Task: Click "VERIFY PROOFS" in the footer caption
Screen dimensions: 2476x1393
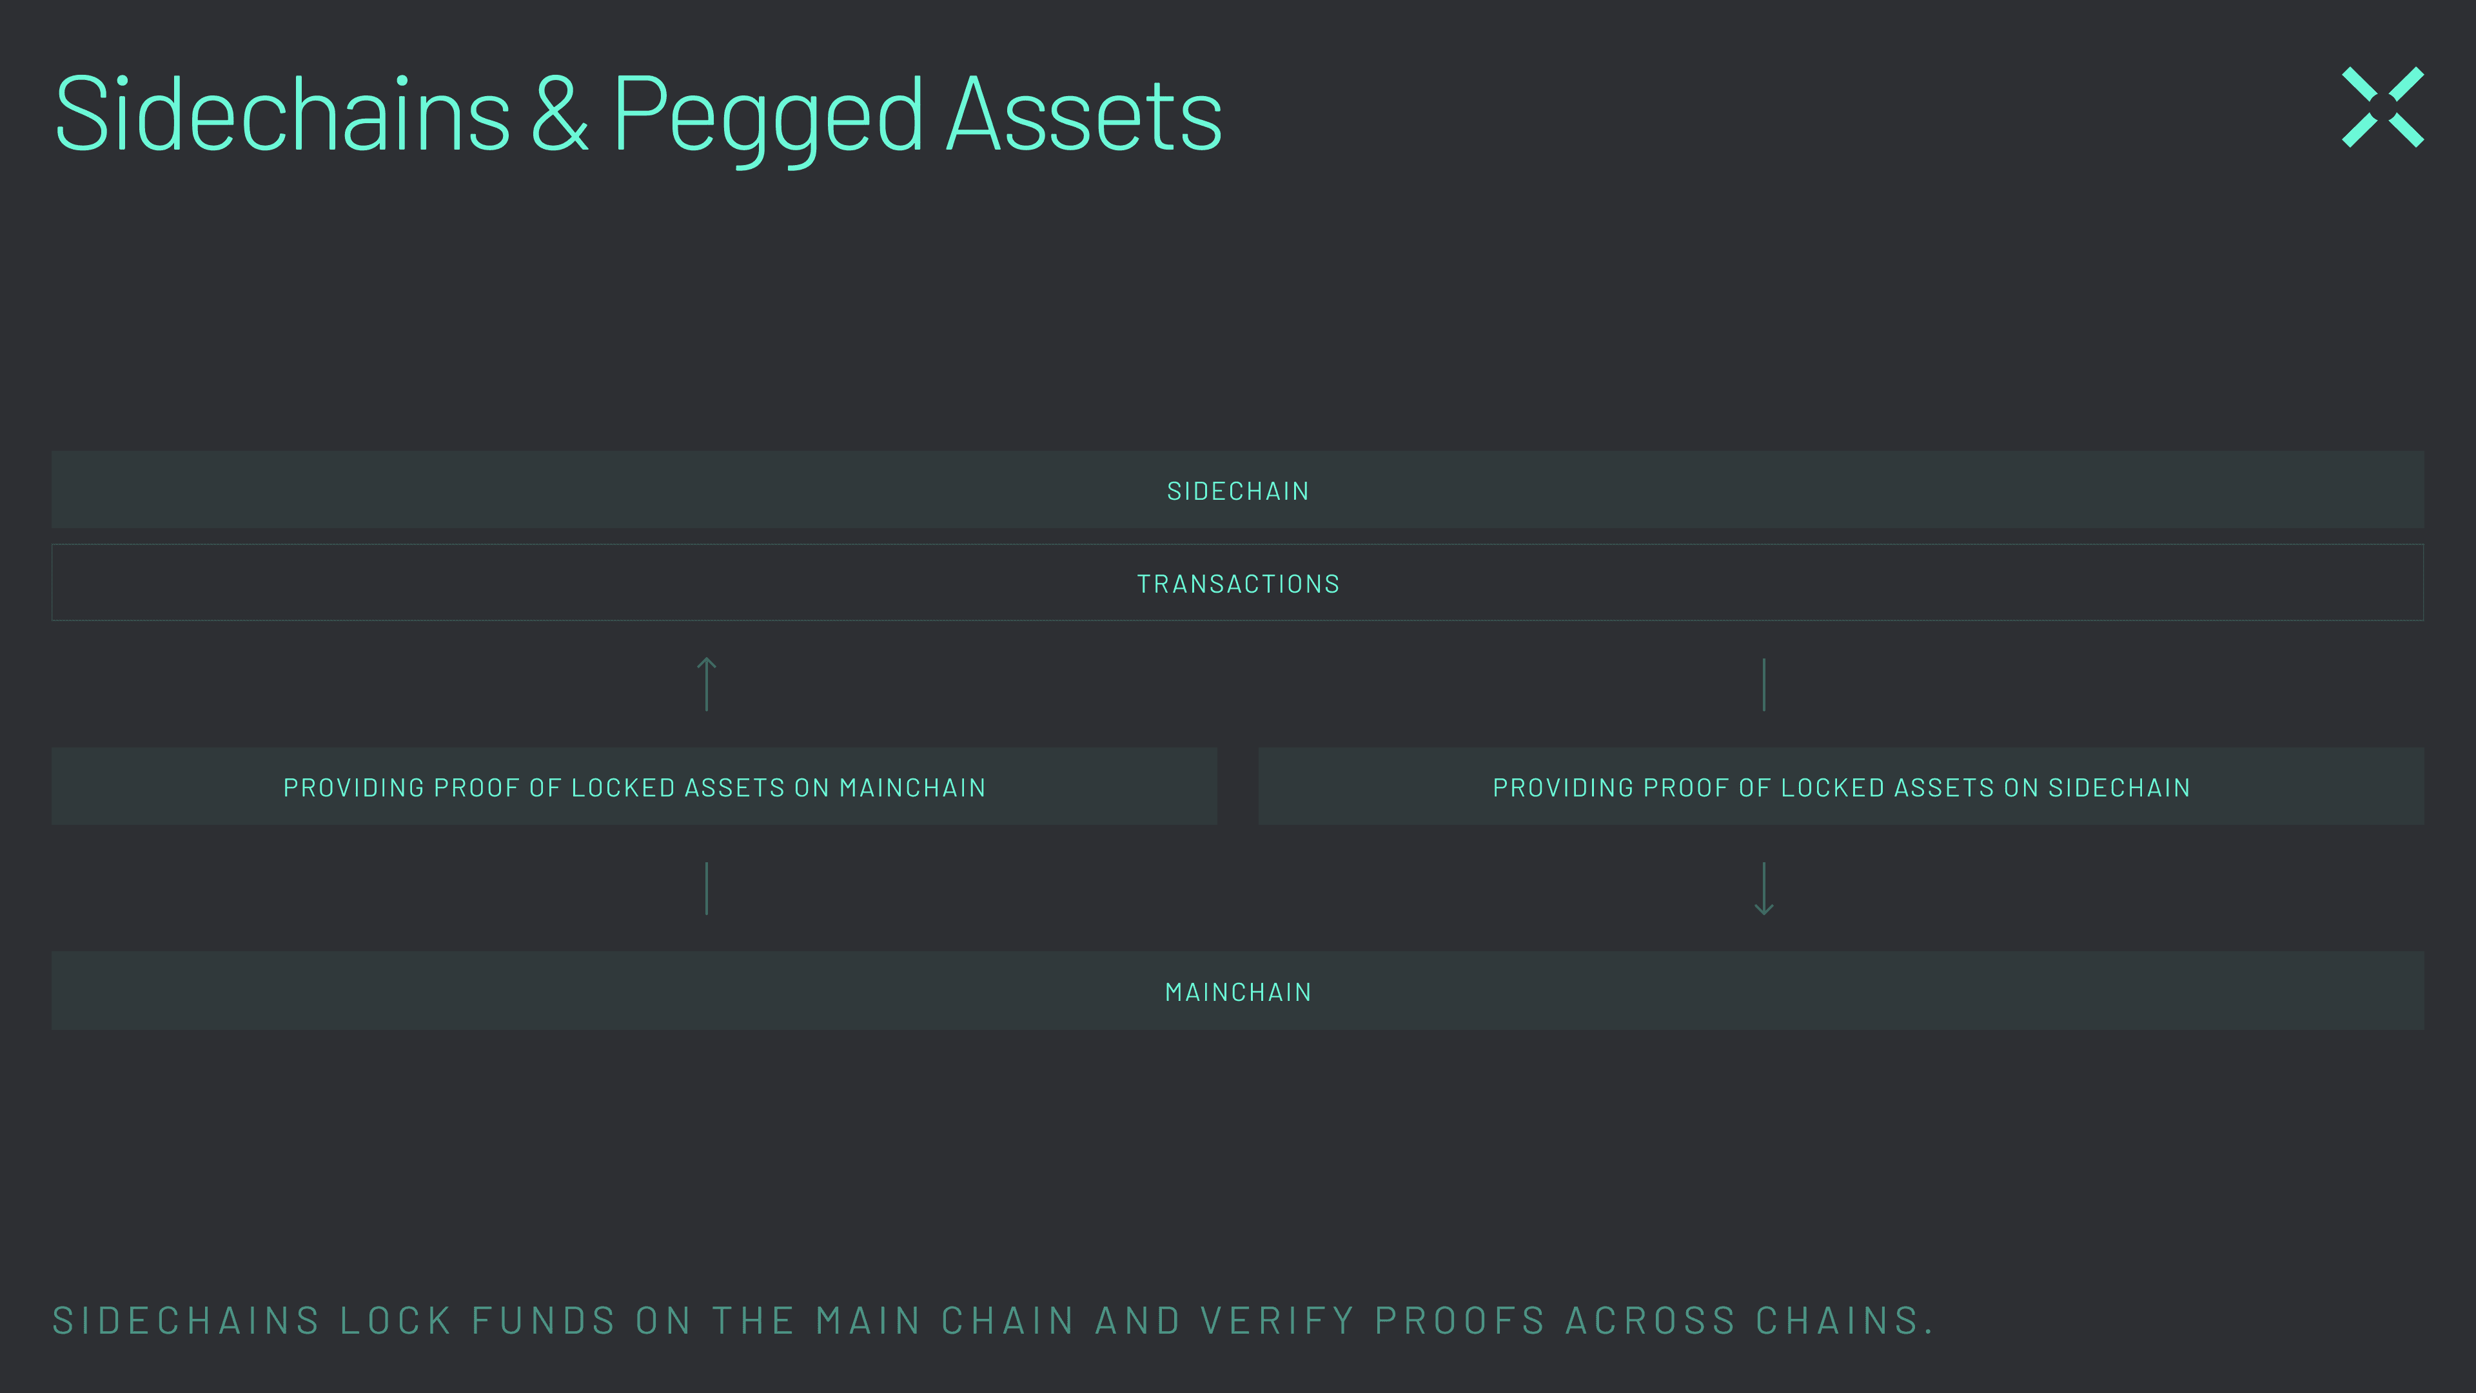Action: (x=1371, y=1321)
